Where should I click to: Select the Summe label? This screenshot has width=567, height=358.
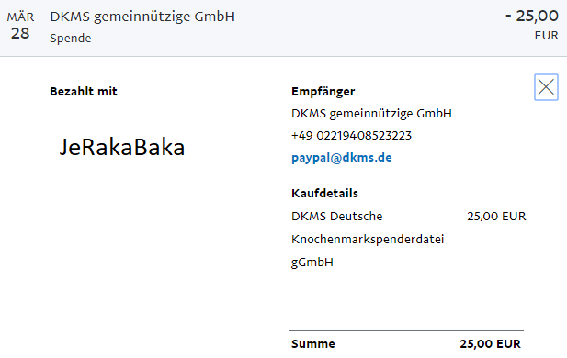(313, 344)
